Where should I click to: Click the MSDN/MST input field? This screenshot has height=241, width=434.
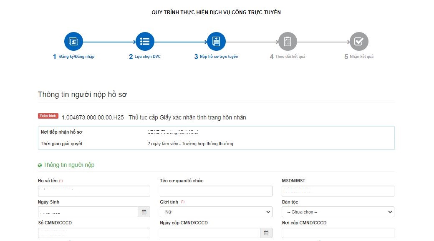tap(338, 191)
